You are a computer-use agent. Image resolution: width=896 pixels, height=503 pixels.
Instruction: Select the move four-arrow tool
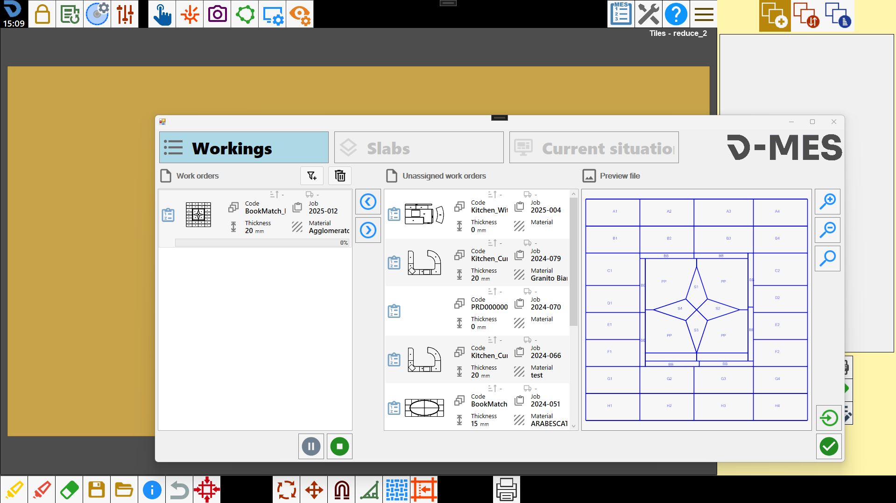(314, 489)
